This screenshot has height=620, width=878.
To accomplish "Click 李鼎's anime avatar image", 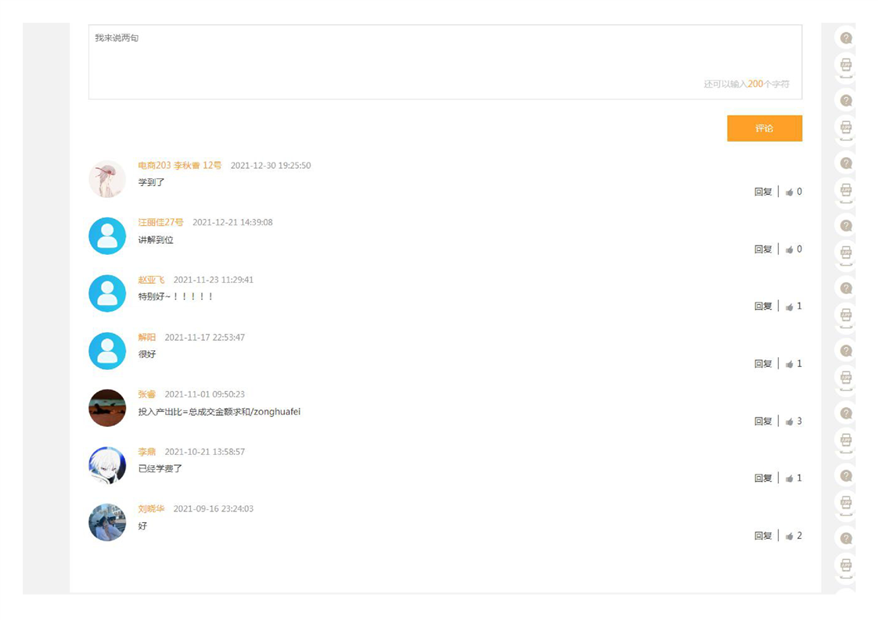I will click(x=107, y=465).
